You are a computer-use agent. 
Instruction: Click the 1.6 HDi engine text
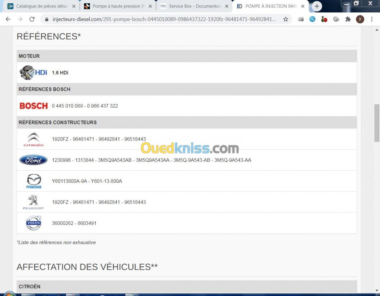coord(60,73)
